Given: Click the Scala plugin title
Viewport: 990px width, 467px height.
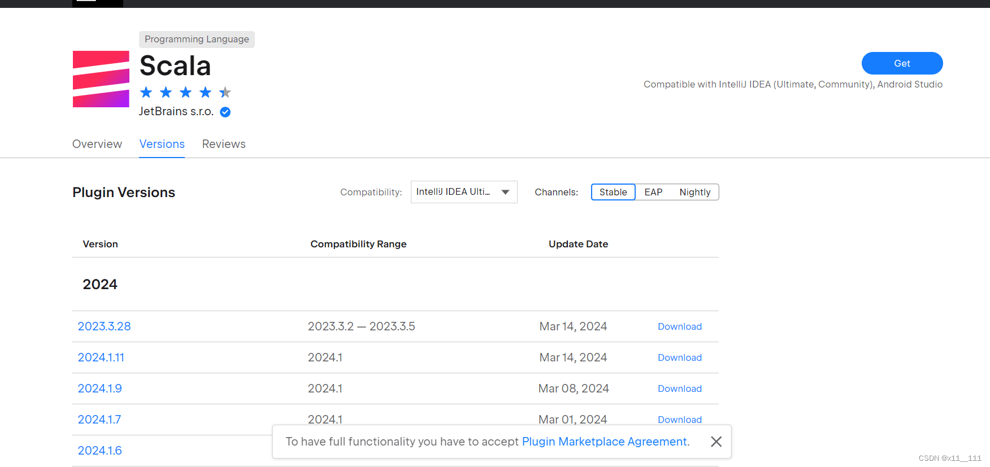Looking at the screenshot, I should tap(175, 66).
